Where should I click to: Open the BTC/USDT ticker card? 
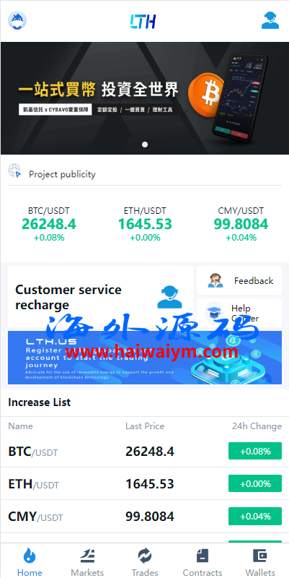coord(49,224)
